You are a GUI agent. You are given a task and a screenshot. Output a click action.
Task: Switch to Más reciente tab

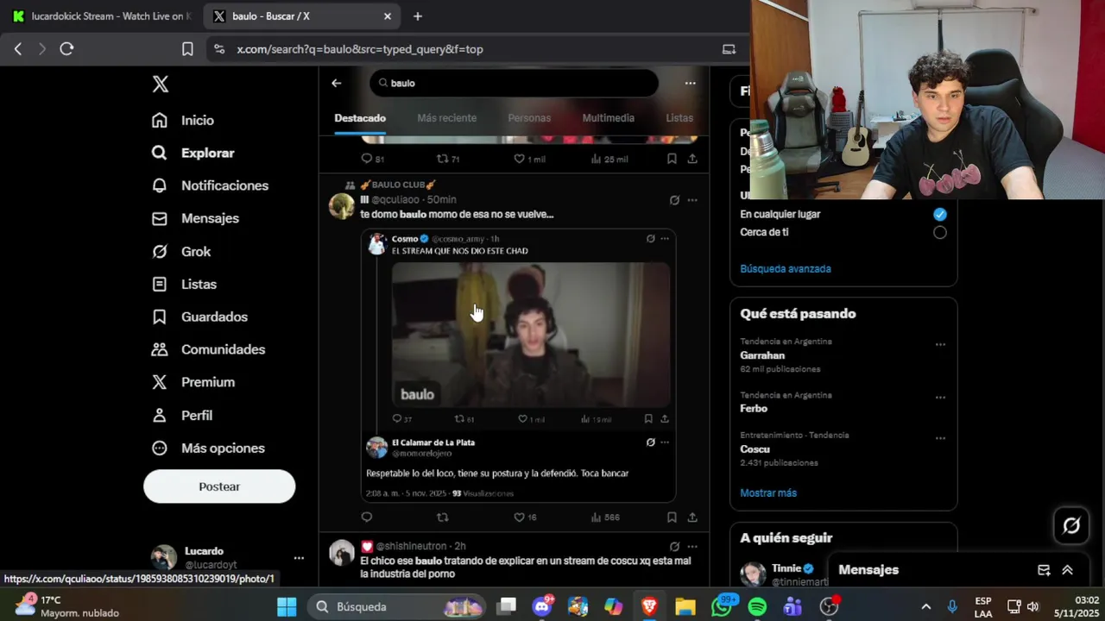pyautogui.click(x=446, y=118)
